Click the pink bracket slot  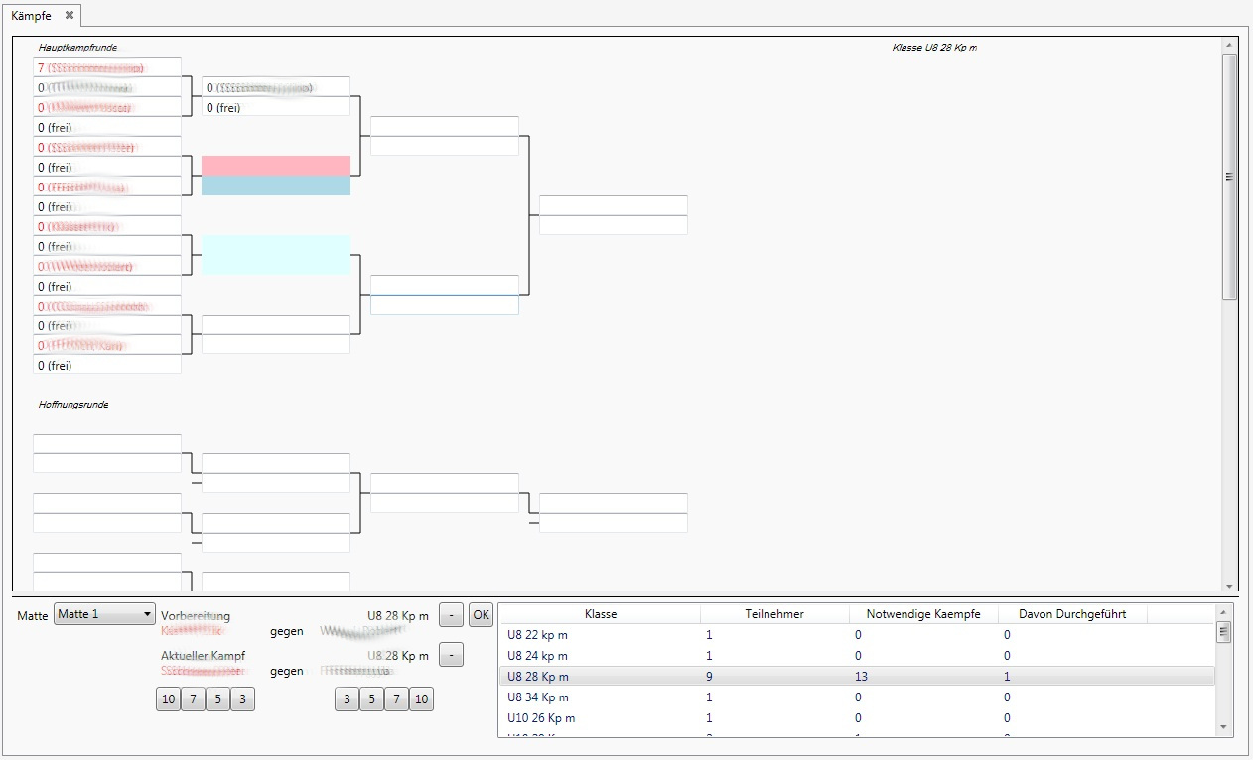click(x=276, y=166)
